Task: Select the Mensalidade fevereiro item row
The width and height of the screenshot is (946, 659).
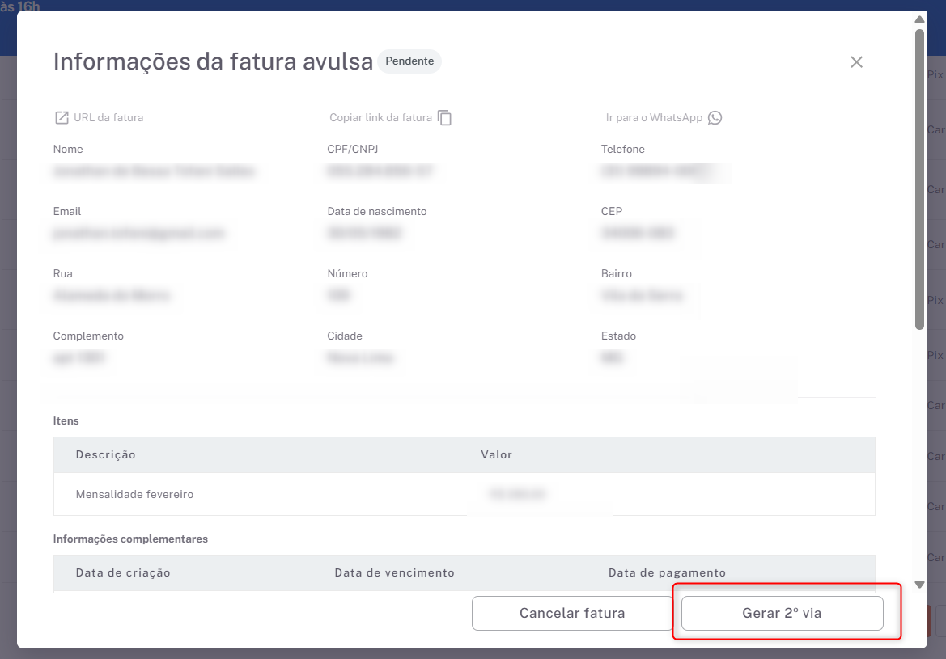Action: click(135, 494)
